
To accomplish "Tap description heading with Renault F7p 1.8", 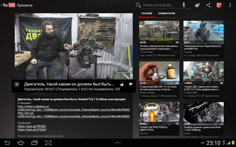I will pyautogui.click(x=72, y=99).
